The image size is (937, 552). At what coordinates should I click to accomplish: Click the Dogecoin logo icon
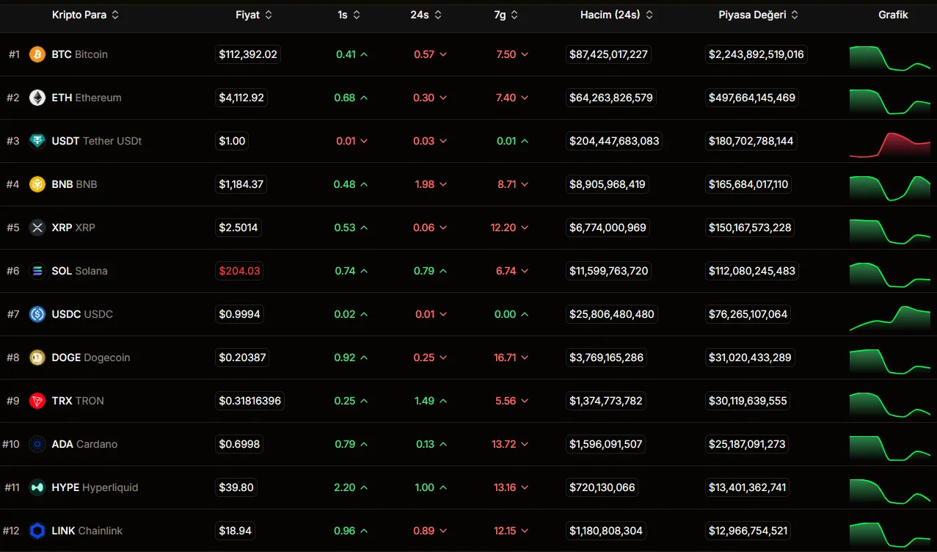click(37, 357)
